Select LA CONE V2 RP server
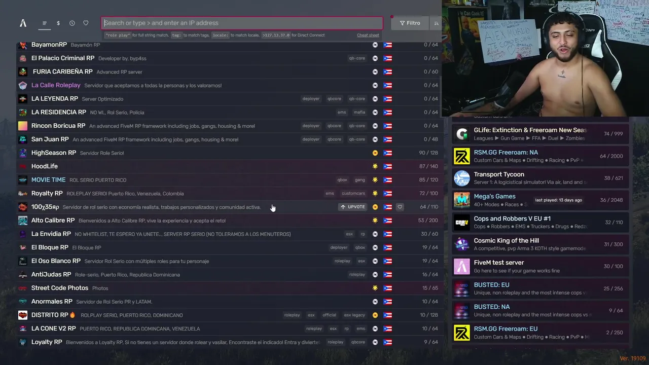649x365 pixels. (229, 328)
